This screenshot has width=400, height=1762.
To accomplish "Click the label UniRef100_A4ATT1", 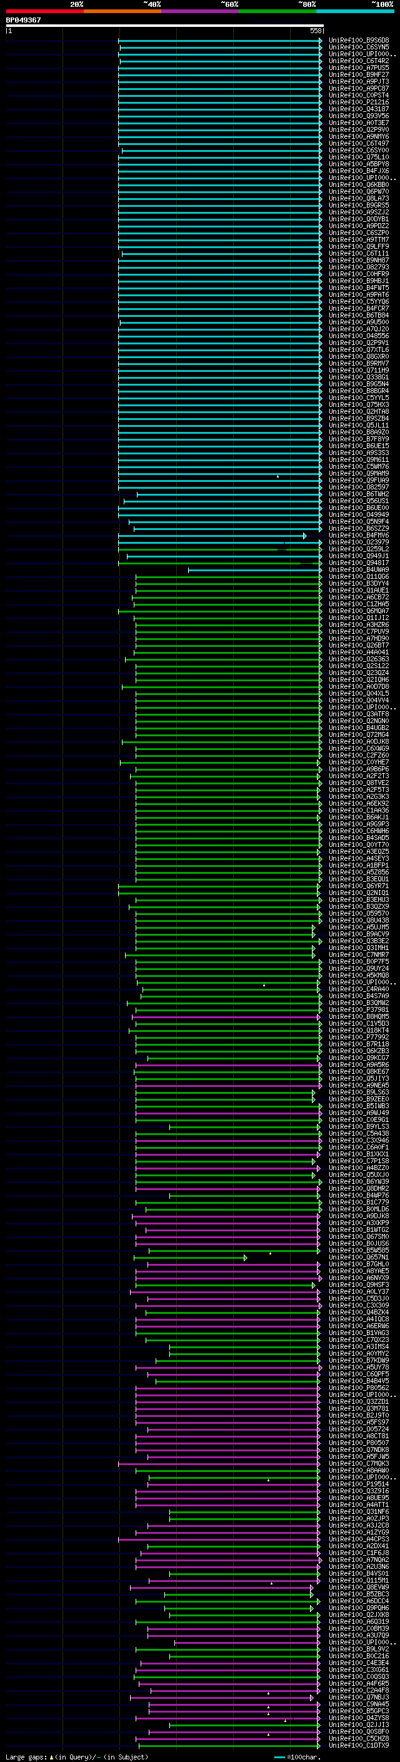I will point(359,1505).
